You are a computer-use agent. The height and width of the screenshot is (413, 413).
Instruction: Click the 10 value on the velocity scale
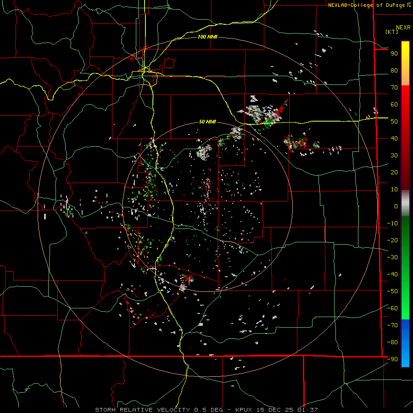(394, 190)
